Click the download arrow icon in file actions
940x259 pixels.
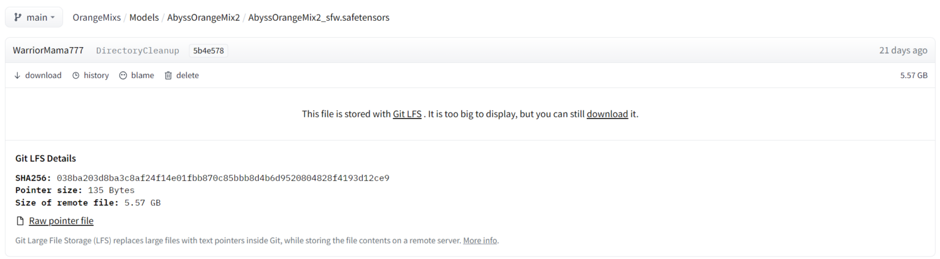coord(17,75)
